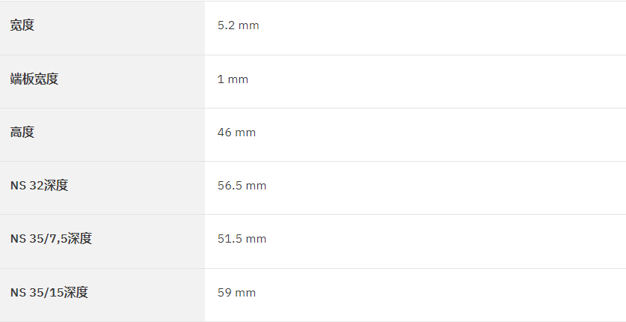Select the 5.2 mm width value
Screen dimensions: 626x322
239,25
